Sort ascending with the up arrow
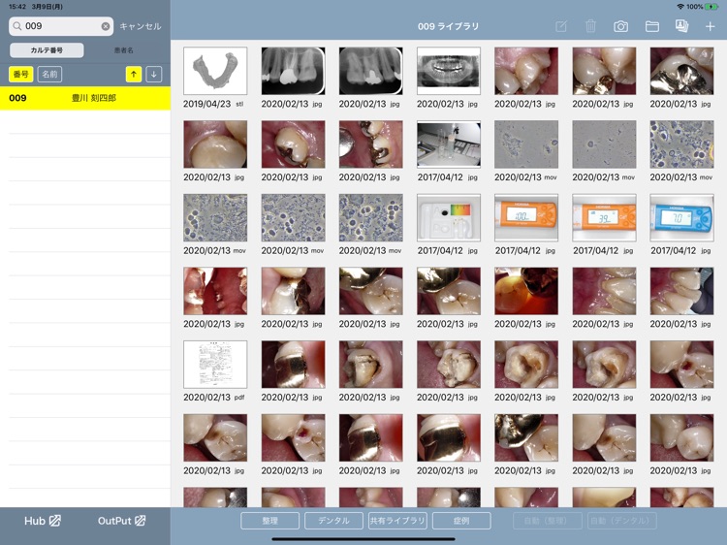727x545 pixels. pyautogui.click(x=134, y=75)
